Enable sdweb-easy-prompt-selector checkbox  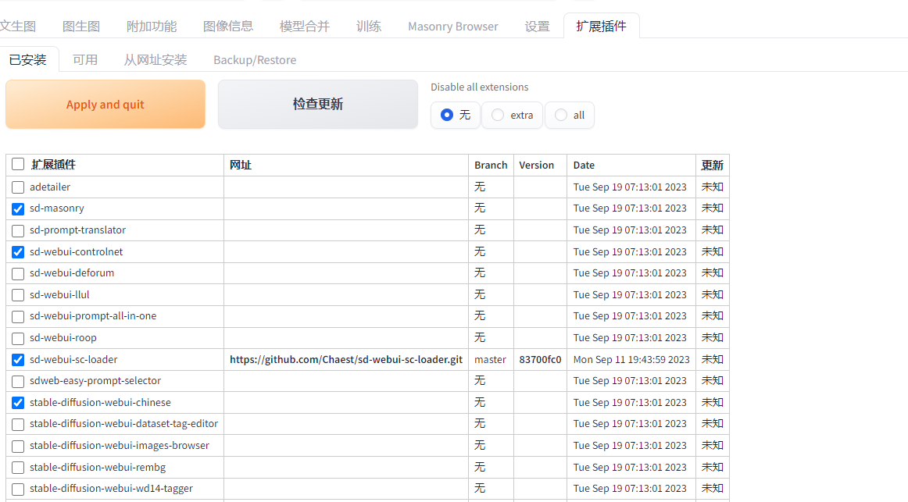click(x=18, y=382)
